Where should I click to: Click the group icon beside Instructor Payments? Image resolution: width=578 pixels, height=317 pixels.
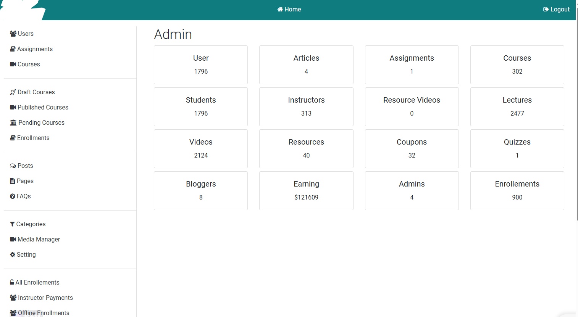13,298
